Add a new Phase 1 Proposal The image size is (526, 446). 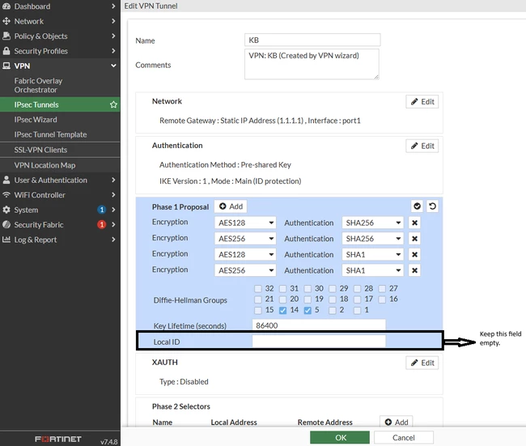pyautogui.click(x=231, y=206)
